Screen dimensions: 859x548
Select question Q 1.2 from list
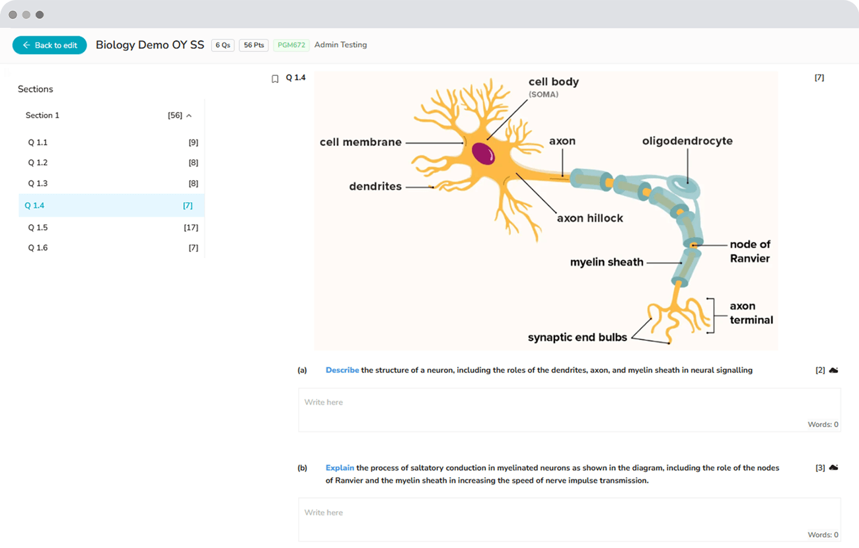38,163
